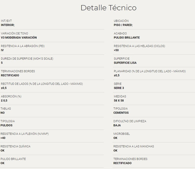This screenshot has width=195, height=169.
Task: Click the PULIDO BRILLANTE finish value
Action: click(127, 37)
